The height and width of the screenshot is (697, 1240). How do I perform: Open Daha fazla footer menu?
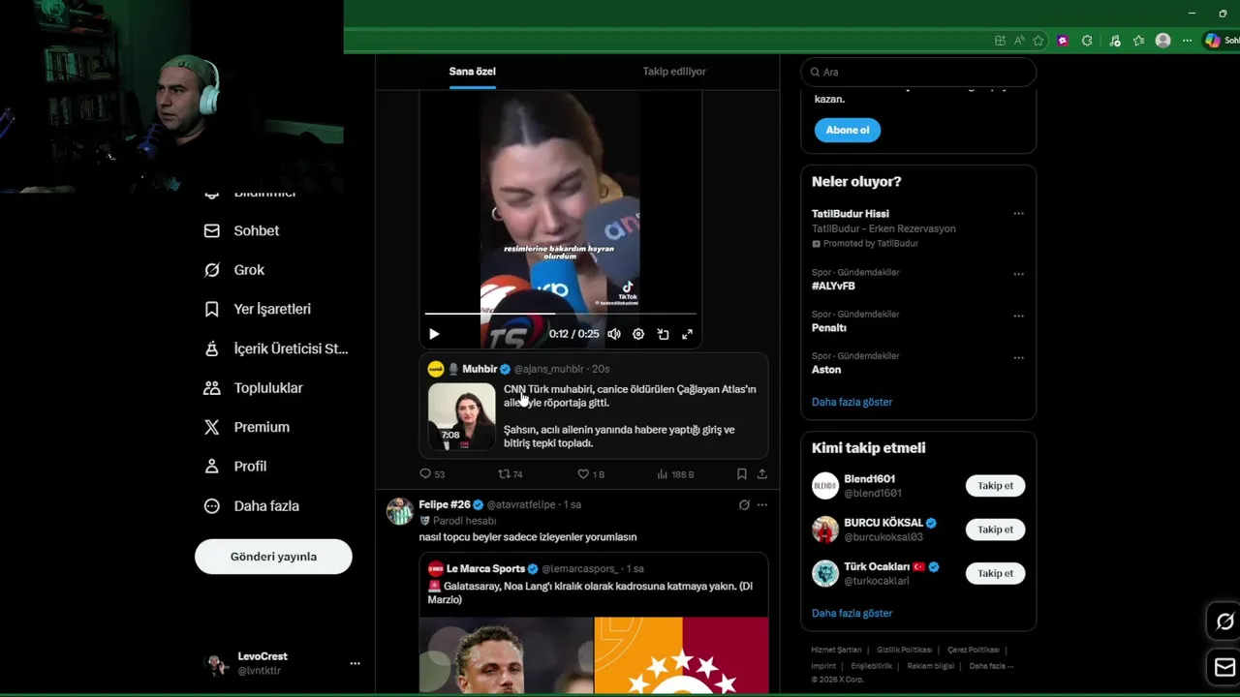coord(991,666)
